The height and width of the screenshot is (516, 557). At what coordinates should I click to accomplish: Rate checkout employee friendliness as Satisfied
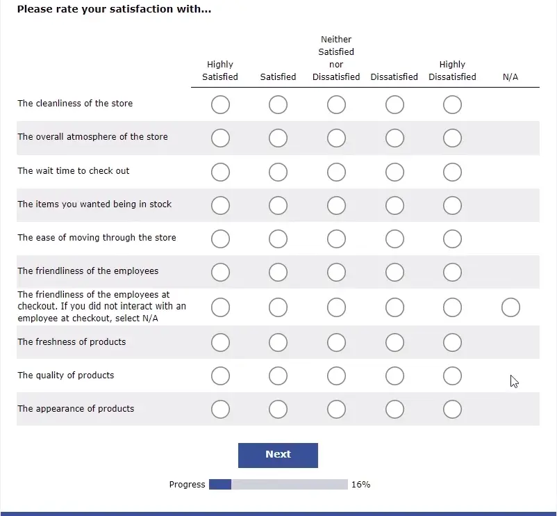[278, 307]
